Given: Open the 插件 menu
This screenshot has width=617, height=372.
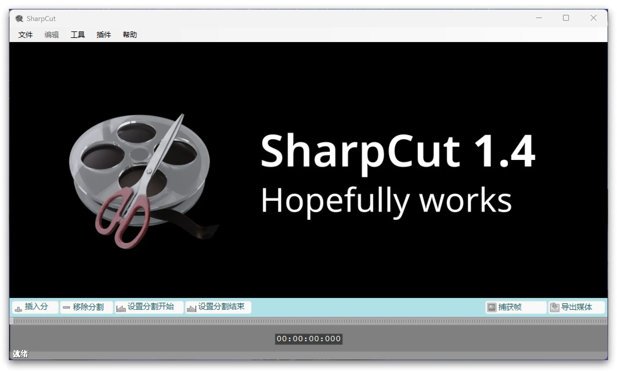Looking at the screenshot, I should pyautogui.click(x=104, y=35).
